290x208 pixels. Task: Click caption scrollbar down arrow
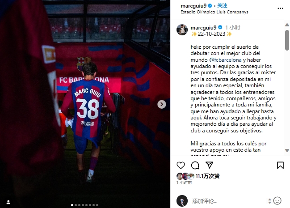pos(287,150)
